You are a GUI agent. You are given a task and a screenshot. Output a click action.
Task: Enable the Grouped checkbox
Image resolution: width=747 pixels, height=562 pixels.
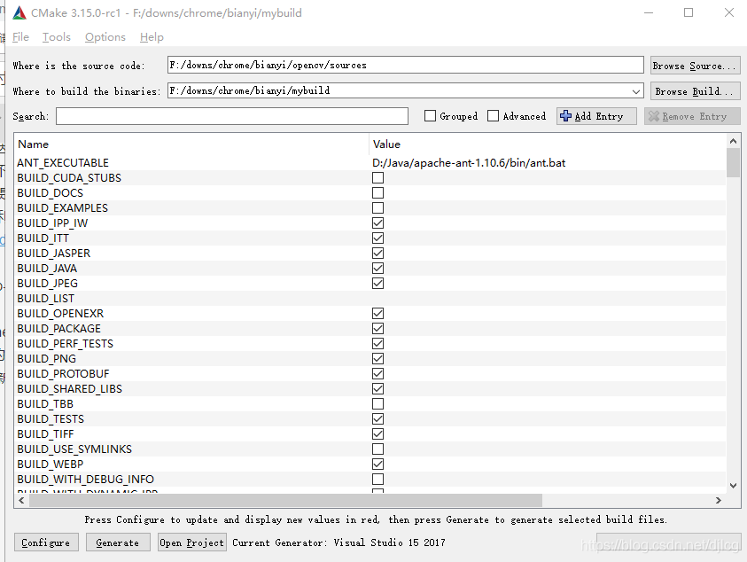[430, 116]
